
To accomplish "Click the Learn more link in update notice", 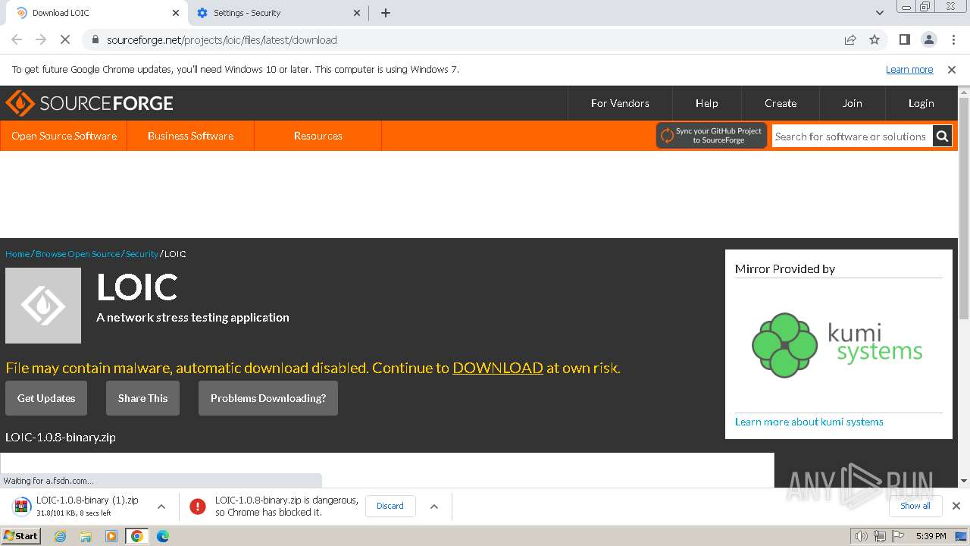I will coord(909,69).
